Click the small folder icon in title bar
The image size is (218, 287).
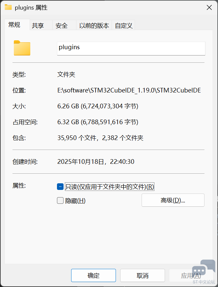[8, 7]
